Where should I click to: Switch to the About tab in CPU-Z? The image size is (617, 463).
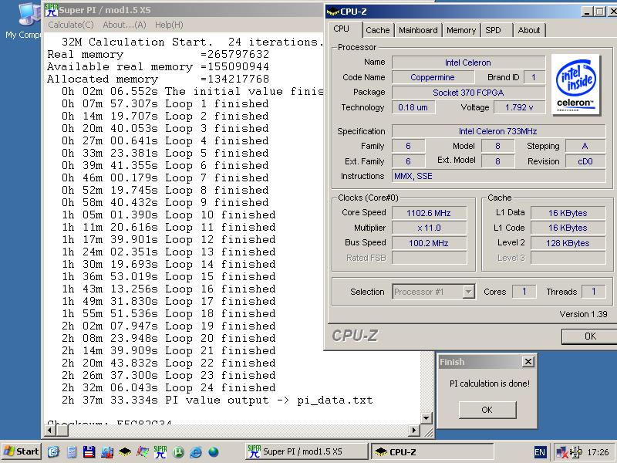[x=529, y=30]
